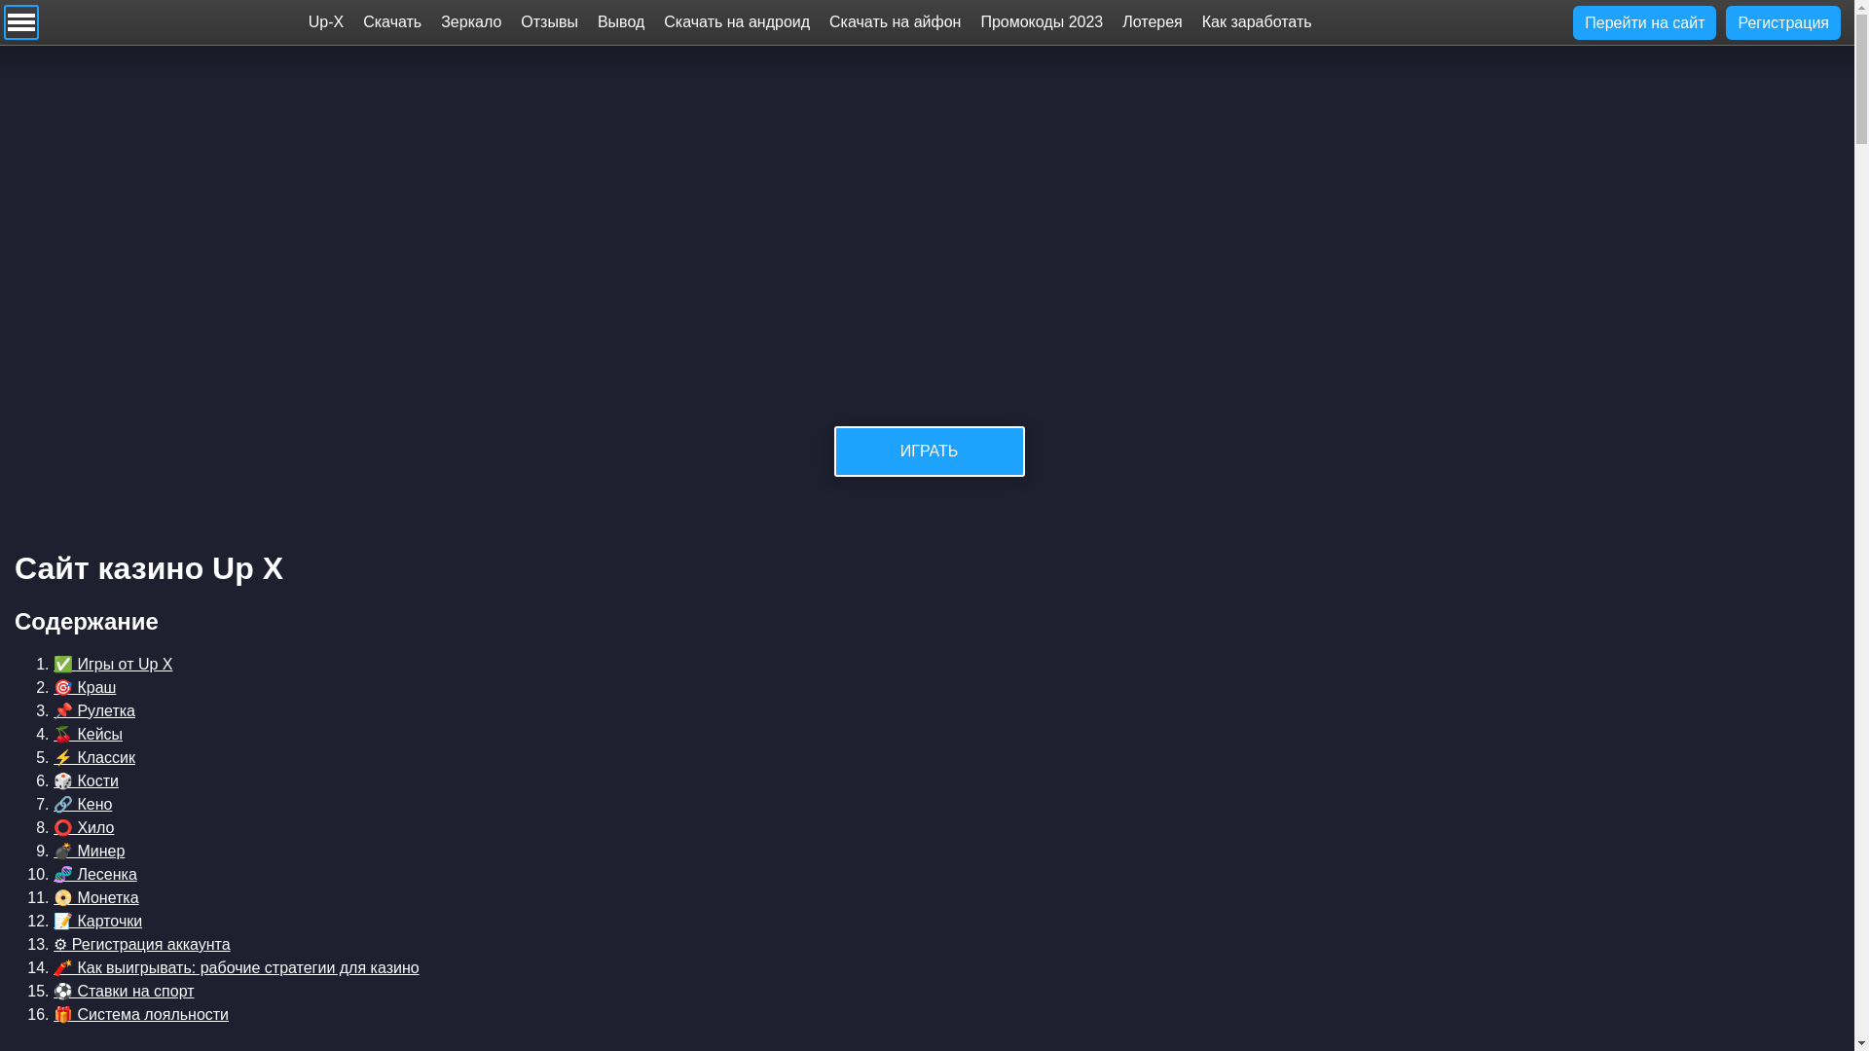
Task: Open the Игры от Up X link
Action: coord(113,665)
